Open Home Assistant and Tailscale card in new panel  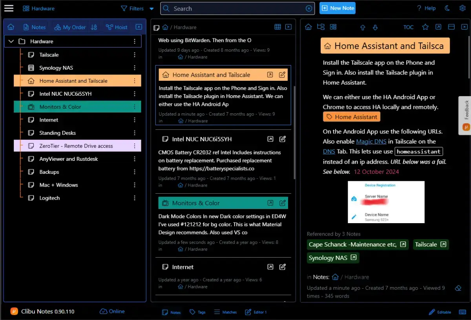coord(270,75)
